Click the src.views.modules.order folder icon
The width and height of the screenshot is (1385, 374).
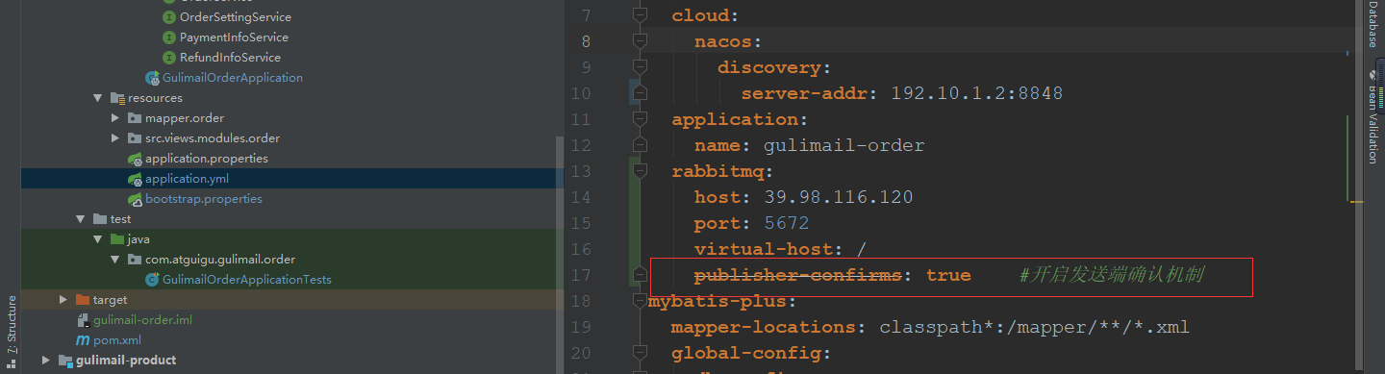click(x=135, y=138)
